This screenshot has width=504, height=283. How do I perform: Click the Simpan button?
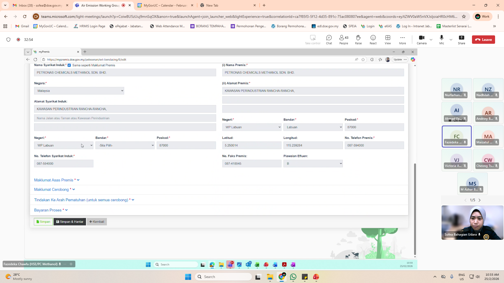[43, 222]
